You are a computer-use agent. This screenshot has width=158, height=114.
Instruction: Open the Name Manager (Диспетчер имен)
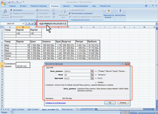point(63,14)
